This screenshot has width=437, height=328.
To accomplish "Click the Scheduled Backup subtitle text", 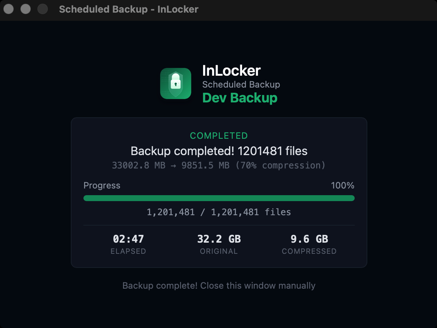I will coord(241,84).
